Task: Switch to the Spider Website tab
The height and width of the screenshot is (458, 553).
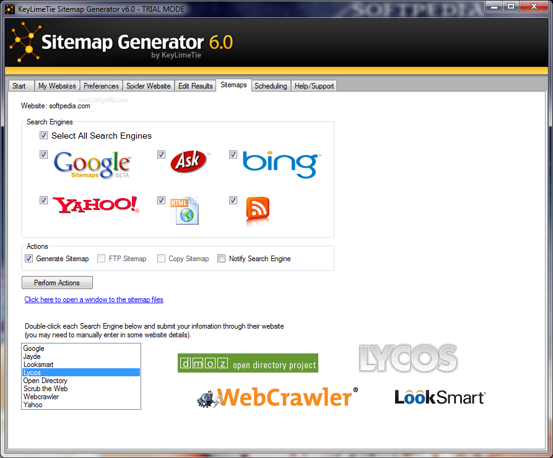Action: coord(149,85)
